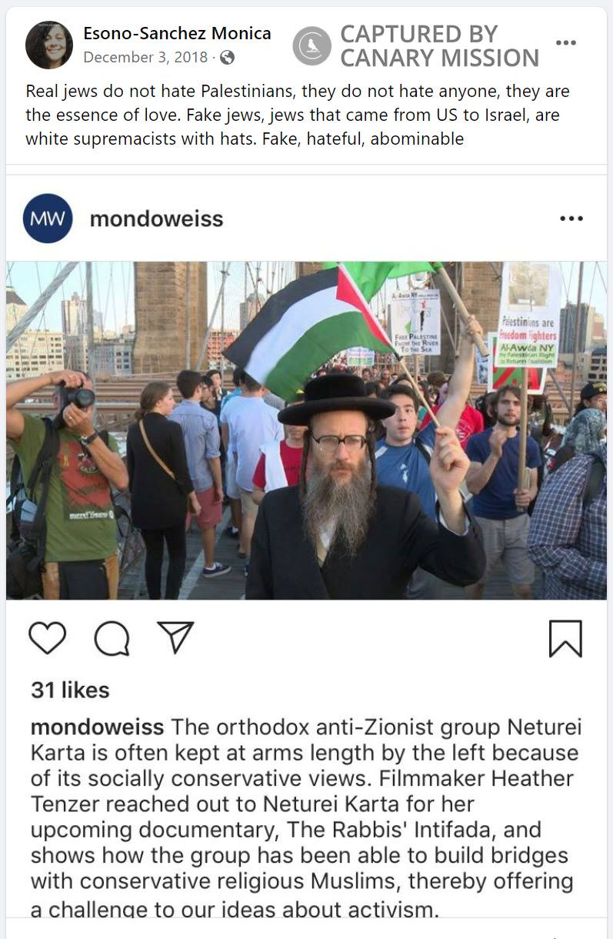Click the public globe privacy icon
The height and width of the screenshot is (939, 613).
pos(227,58)
